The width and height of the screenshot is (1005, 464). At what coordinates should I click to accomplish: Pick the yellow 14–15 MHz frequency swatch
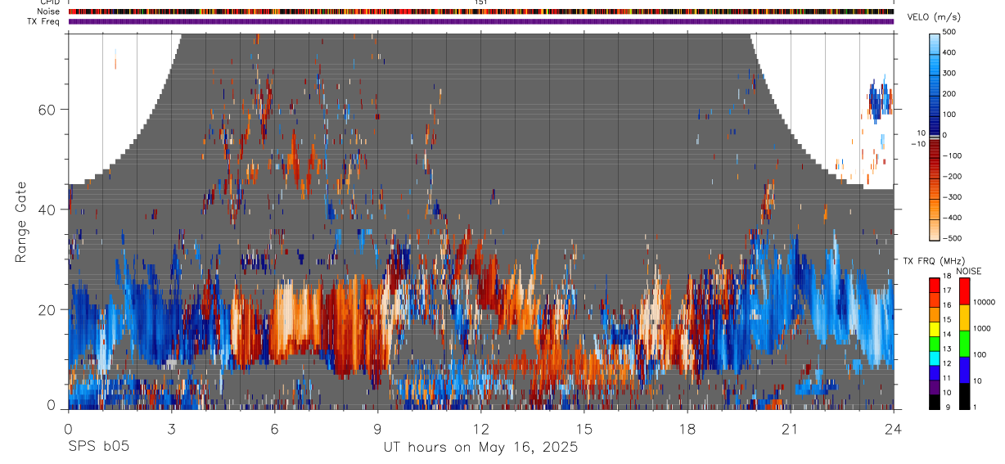(x=934, y=328)
